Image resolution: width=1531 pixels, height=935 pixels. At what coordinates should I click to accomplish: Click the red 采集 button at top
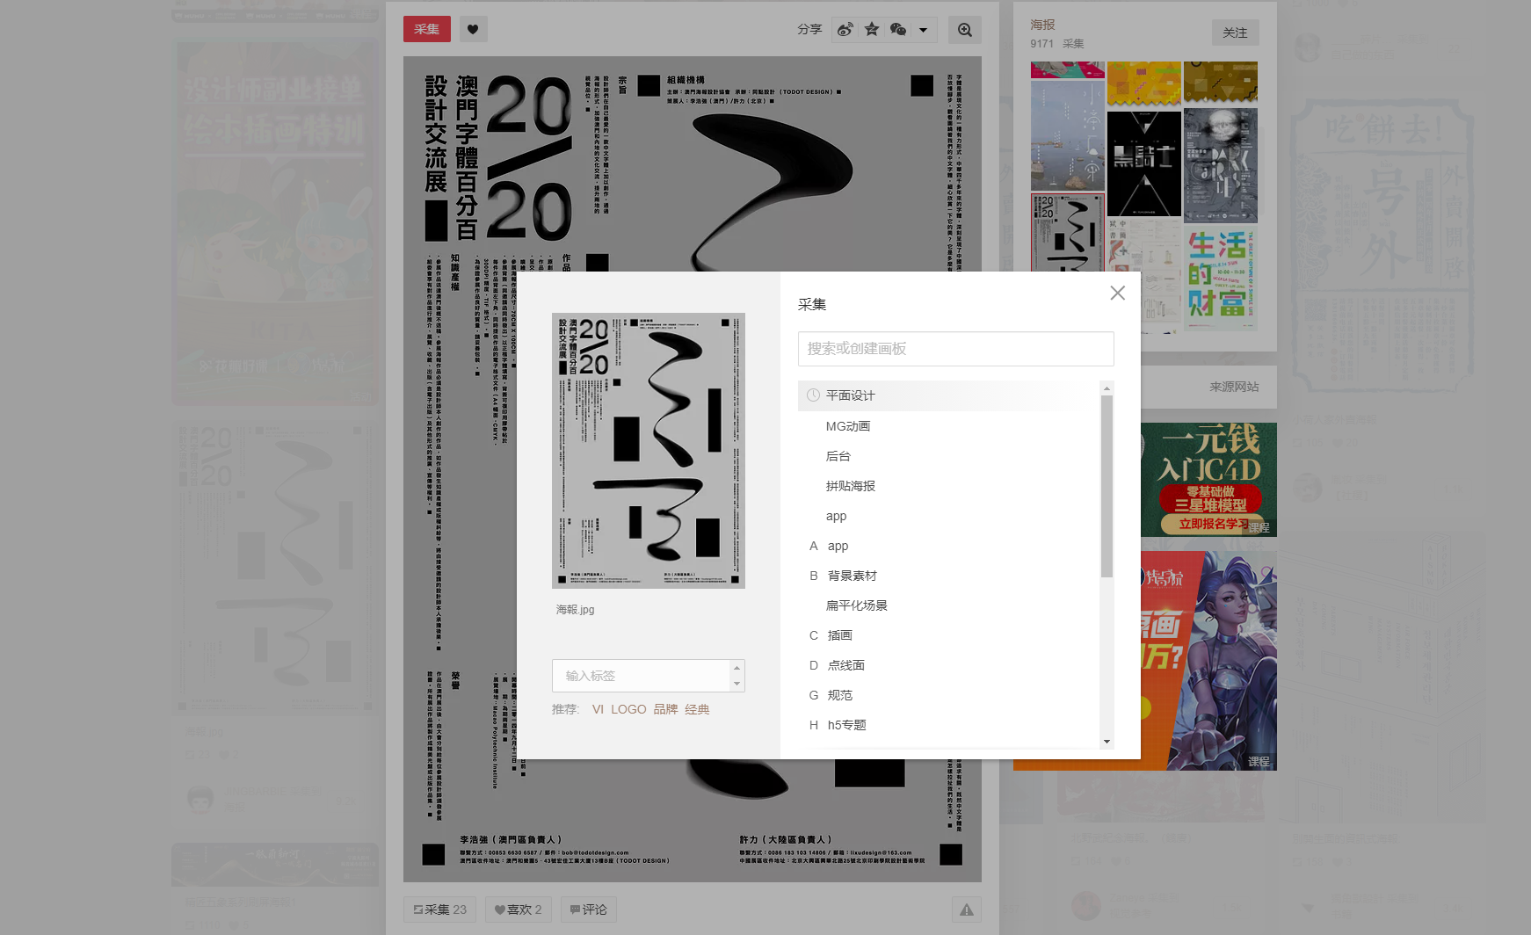coord(427,29)
